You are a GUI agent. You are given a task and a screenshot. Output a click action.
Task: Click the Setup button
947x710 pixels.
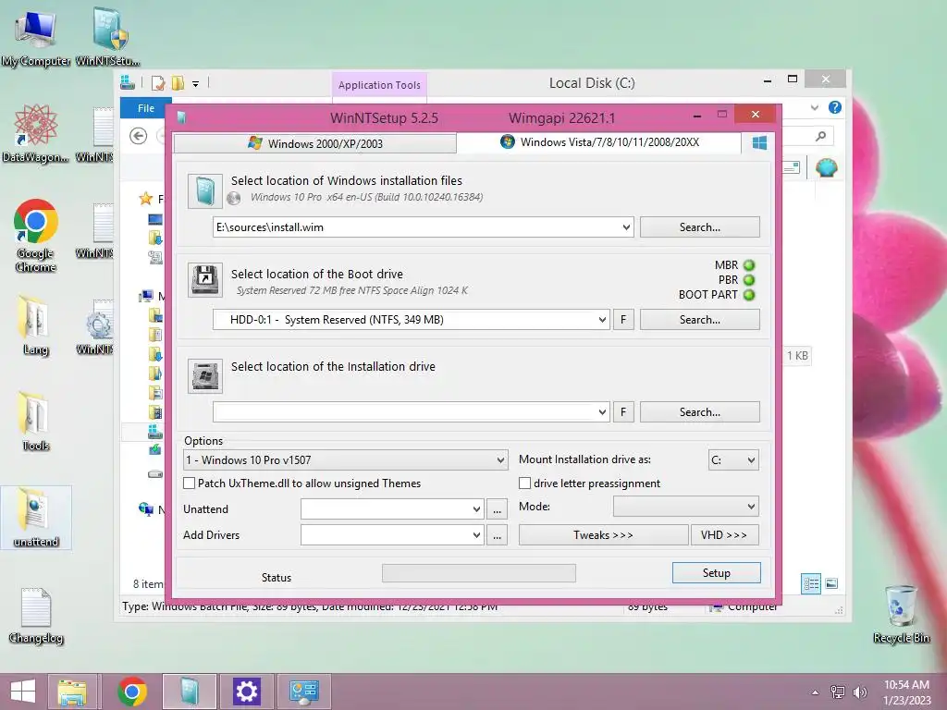click(717, 573)
